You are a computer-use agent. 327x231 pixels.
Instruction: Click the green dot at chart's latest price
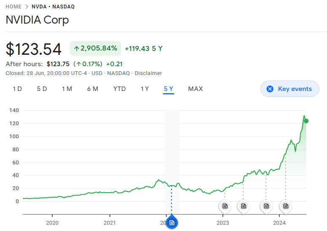pyautogui.click(x=306, y=121)
